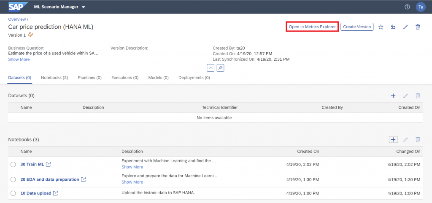
Task: Add a notebook with plus icon
Action: click(393, 139)
